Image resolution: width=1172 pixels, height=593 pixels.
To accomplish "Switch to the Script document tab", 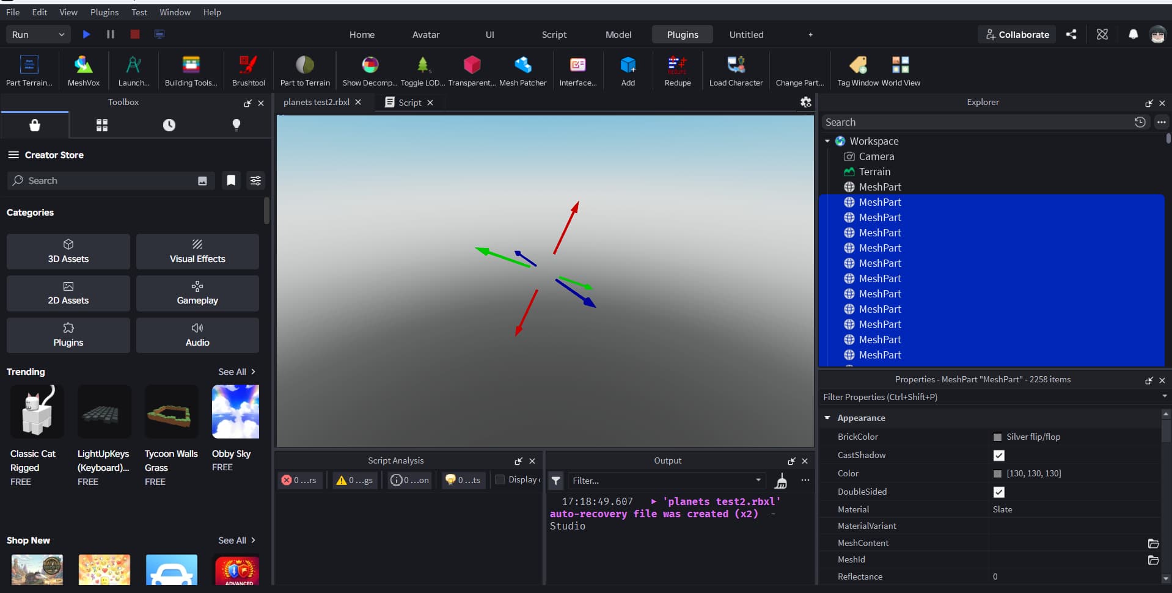I will 409,103.
